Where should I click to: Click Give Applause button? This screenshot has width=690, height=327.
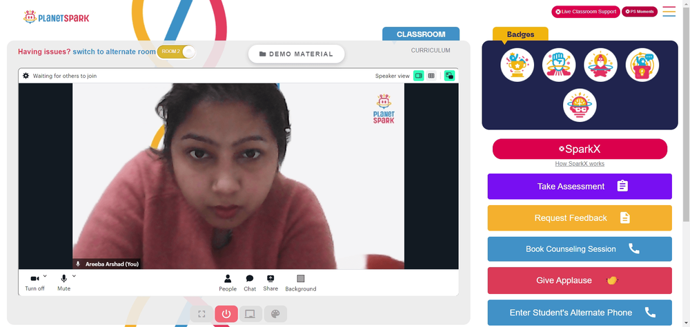point(580,280)
